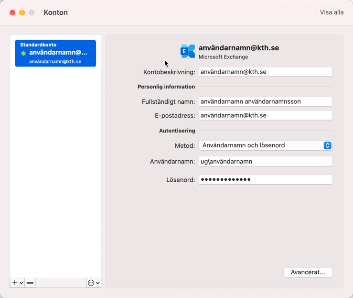353x298 pixels.
Task: Open the plus add account menu
Action: (17, 283)
